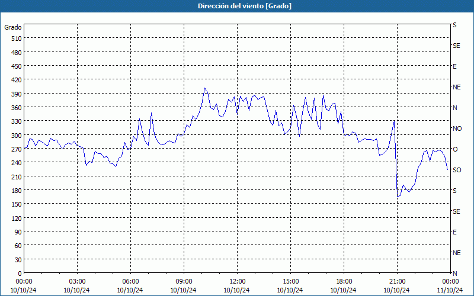Click the 360 degree axis label

[x=17, y=108]
